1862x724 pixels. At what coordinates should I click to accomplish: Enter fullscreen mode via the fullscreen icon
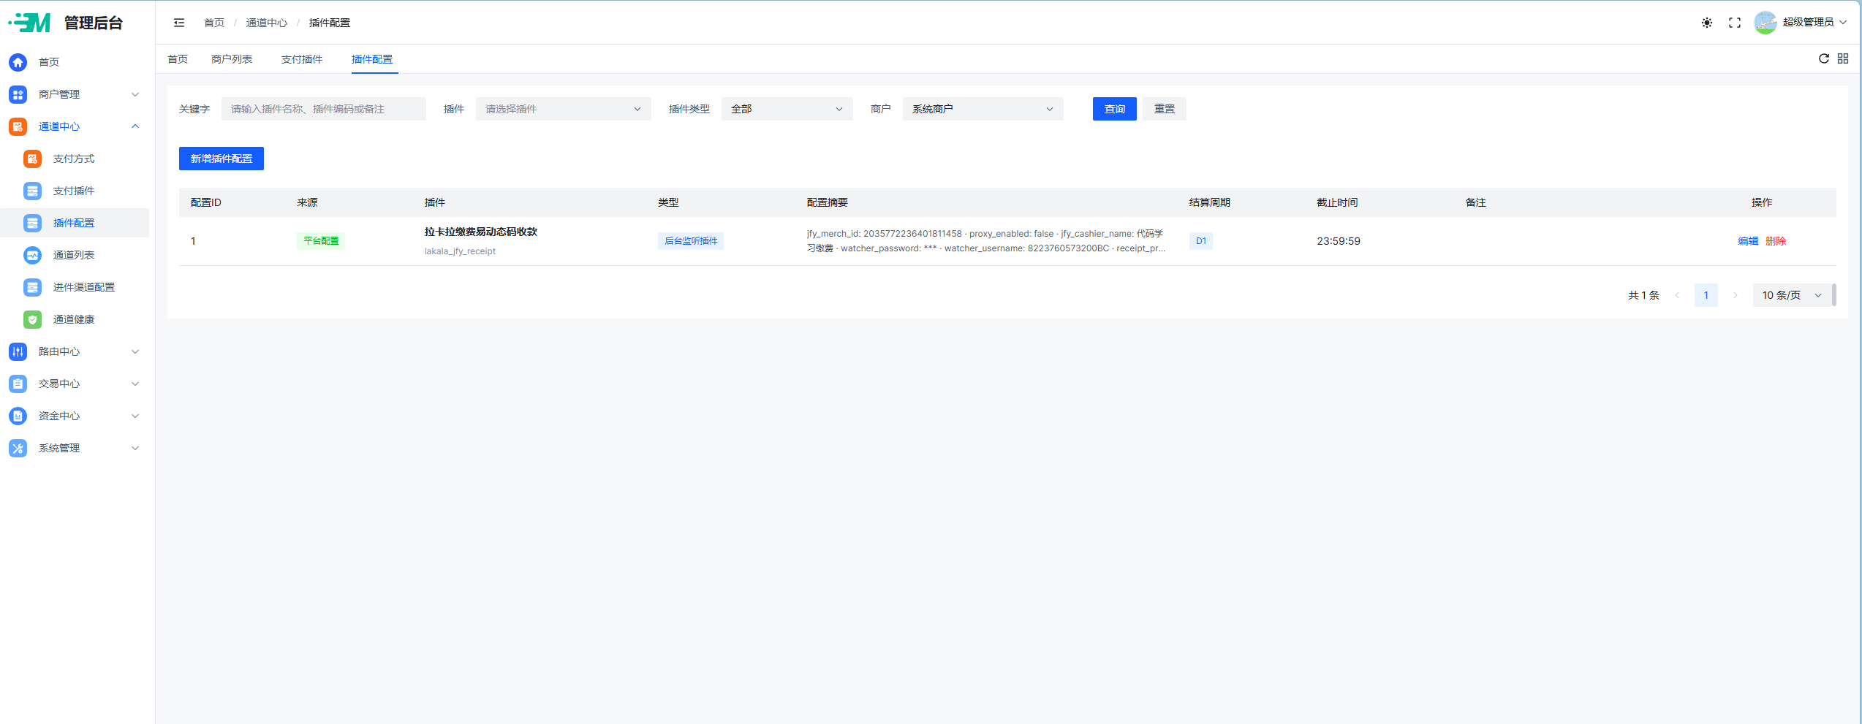pos(1735,23)
